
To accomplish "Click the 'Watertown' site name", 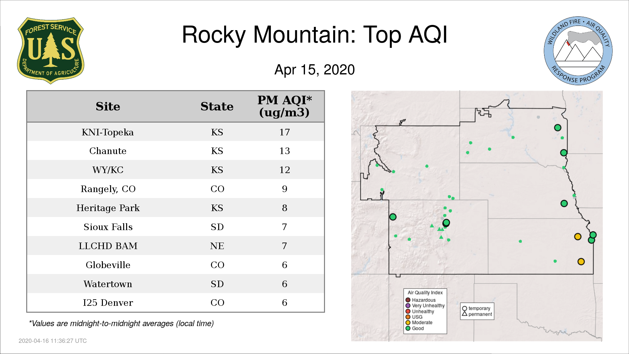I will 108,284.
